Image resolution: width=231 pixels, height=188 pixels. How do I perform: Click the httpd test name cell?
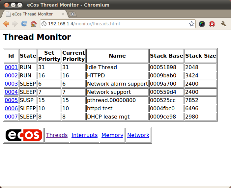(117, 109)
